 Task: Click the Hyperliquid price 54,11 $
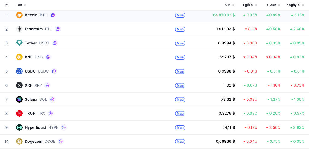coord(229,127)
